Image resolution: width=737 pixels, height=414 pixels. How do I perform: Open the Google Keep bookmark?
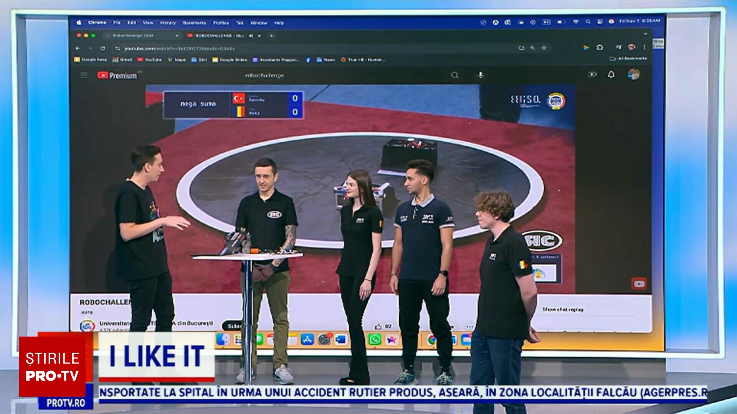point(91,59)
